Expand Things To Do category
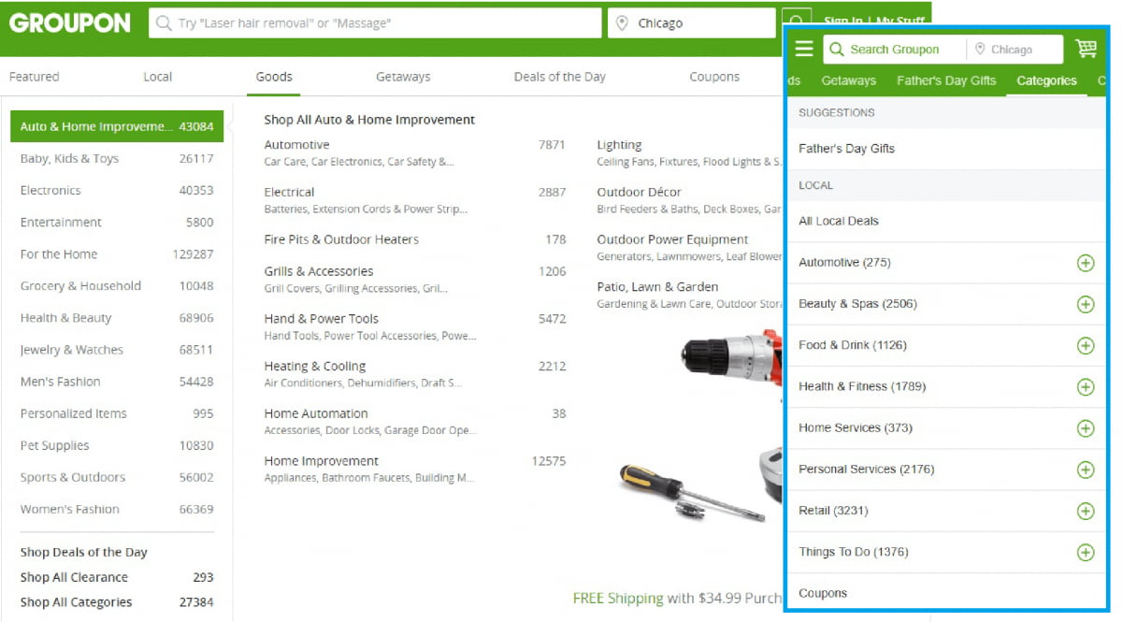 1085,552
